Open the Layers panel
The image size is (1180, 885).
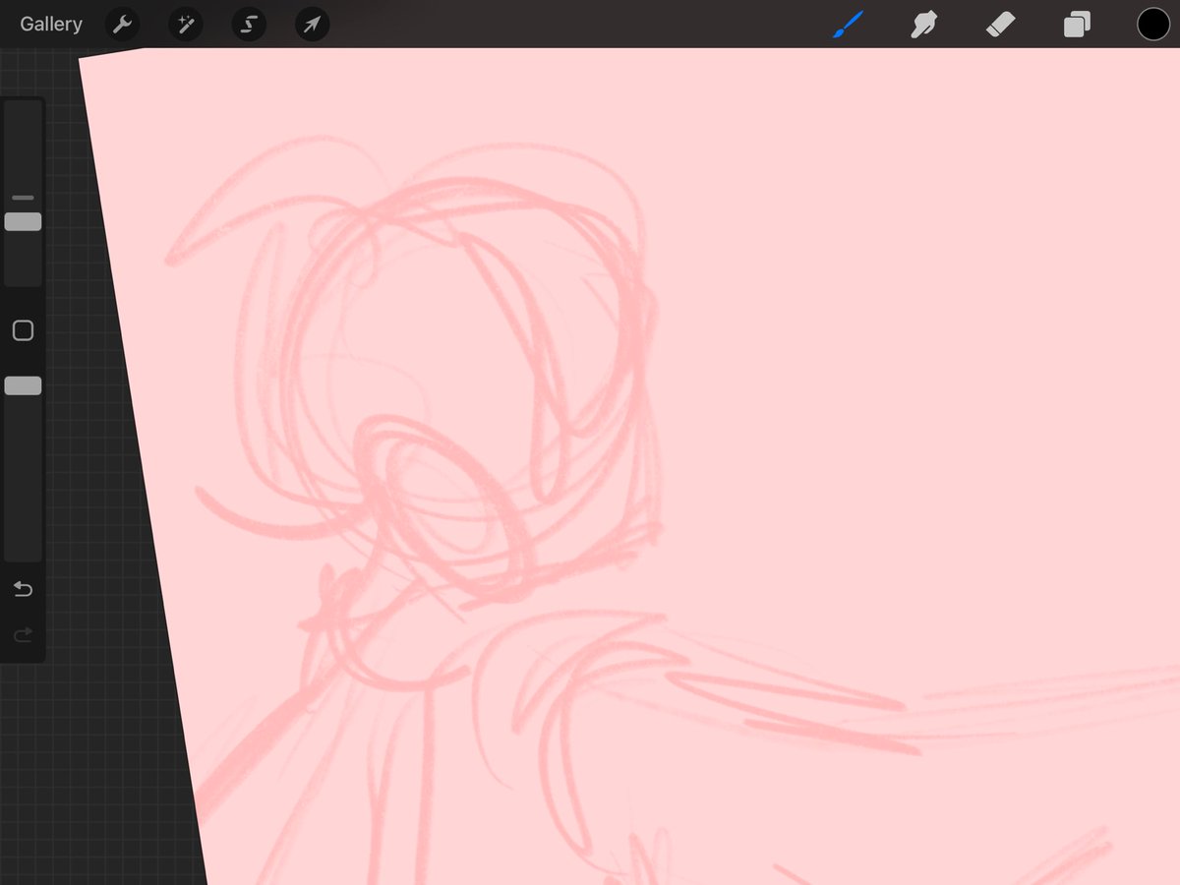[1077, 25]
